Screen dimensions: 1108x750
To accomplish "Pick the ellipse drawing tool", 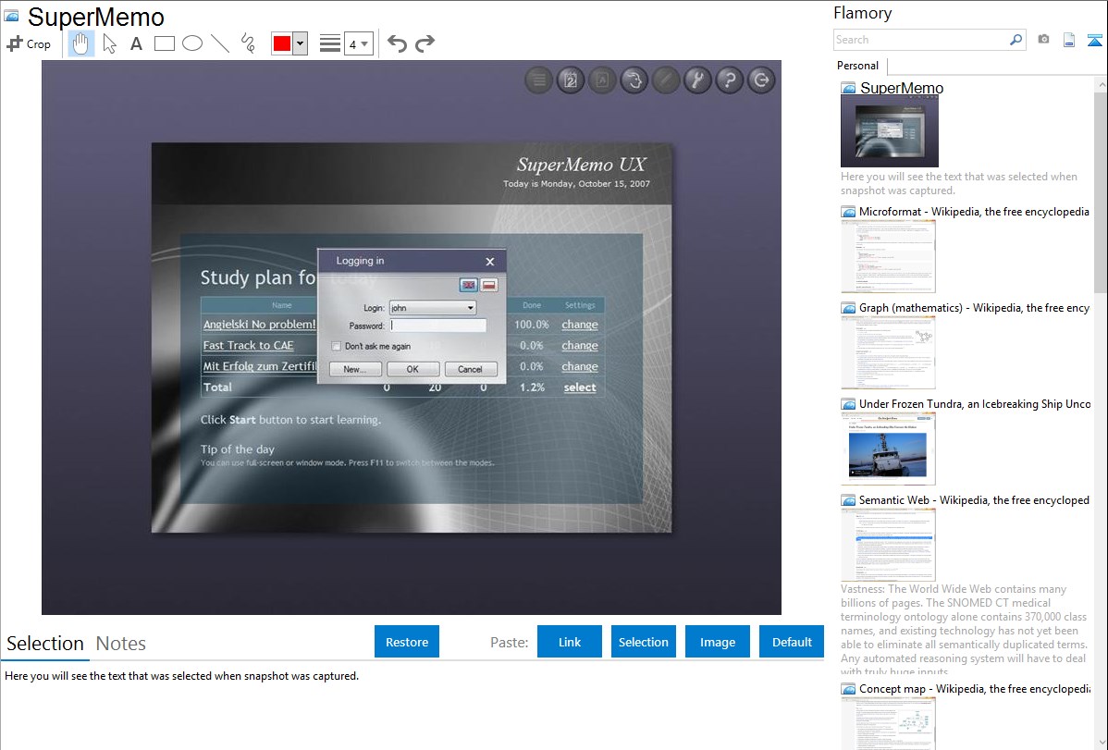I will 192,43.
